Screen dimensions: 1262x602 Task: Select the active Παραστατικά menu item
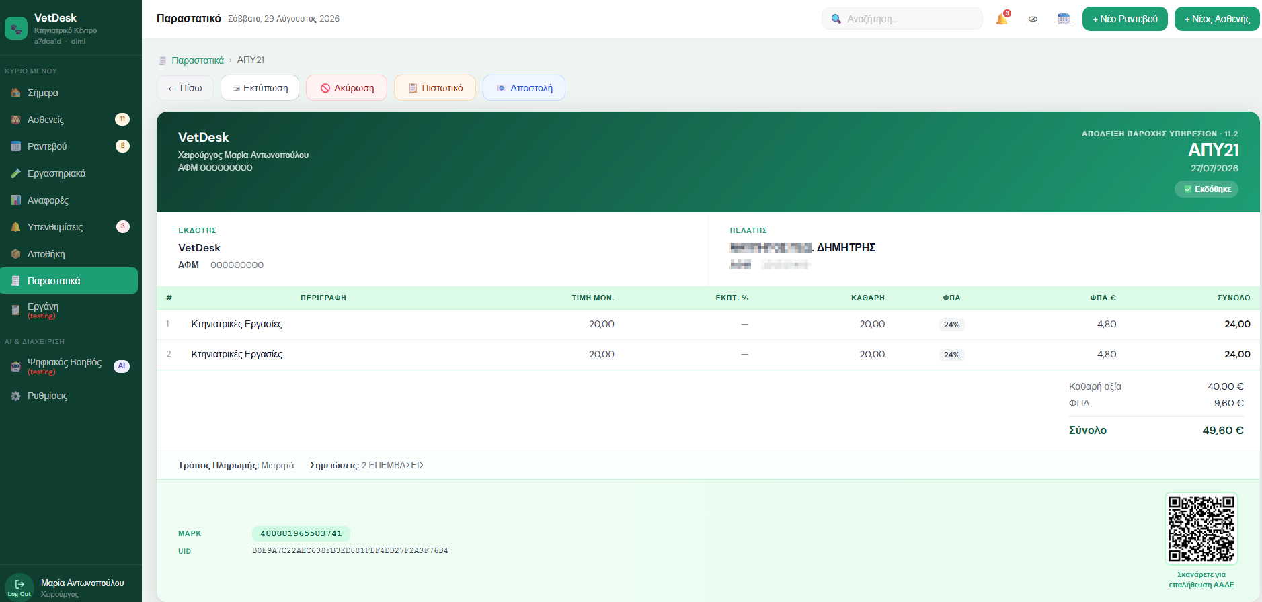tap(69, 281)
